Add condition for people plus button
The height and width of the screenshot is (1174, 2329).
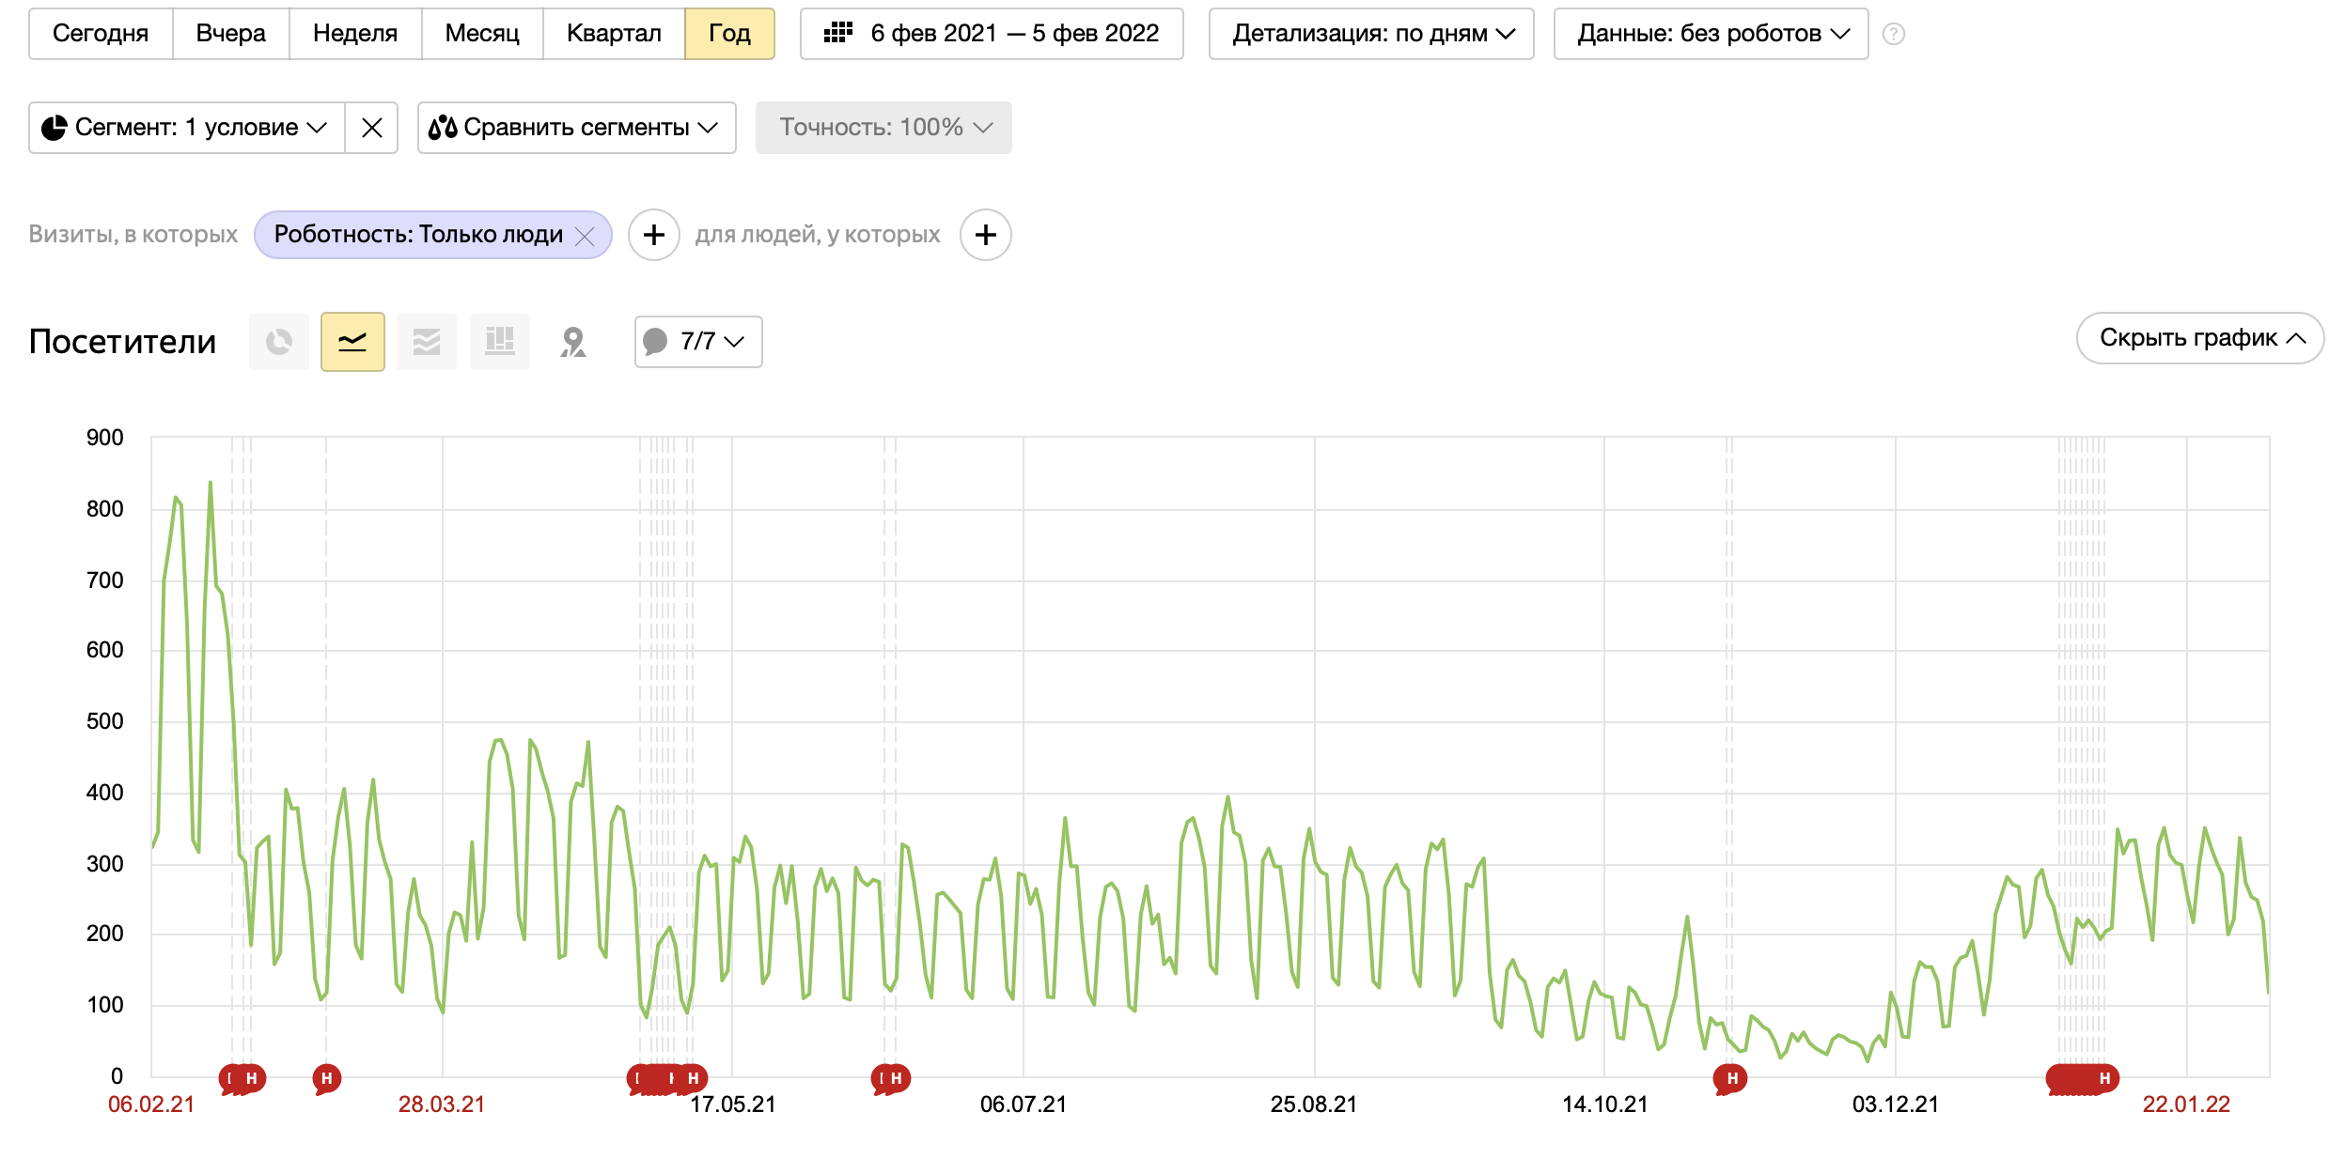coord(985,235)
